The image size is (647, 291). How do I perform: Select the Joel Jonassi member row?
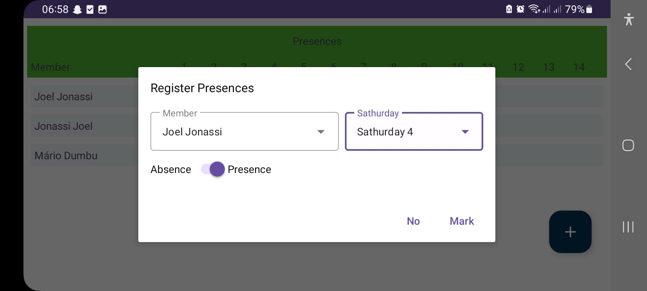[63, 97]
